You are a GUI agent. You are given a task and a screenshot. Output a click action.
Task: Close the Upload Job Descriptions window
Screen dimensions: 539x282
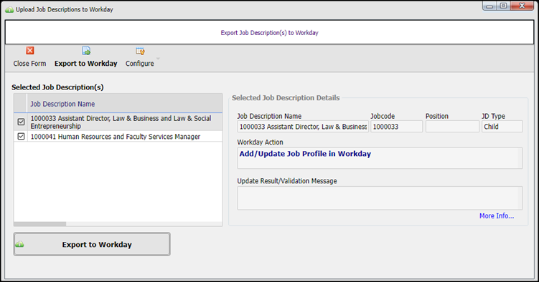click(522, 6)
